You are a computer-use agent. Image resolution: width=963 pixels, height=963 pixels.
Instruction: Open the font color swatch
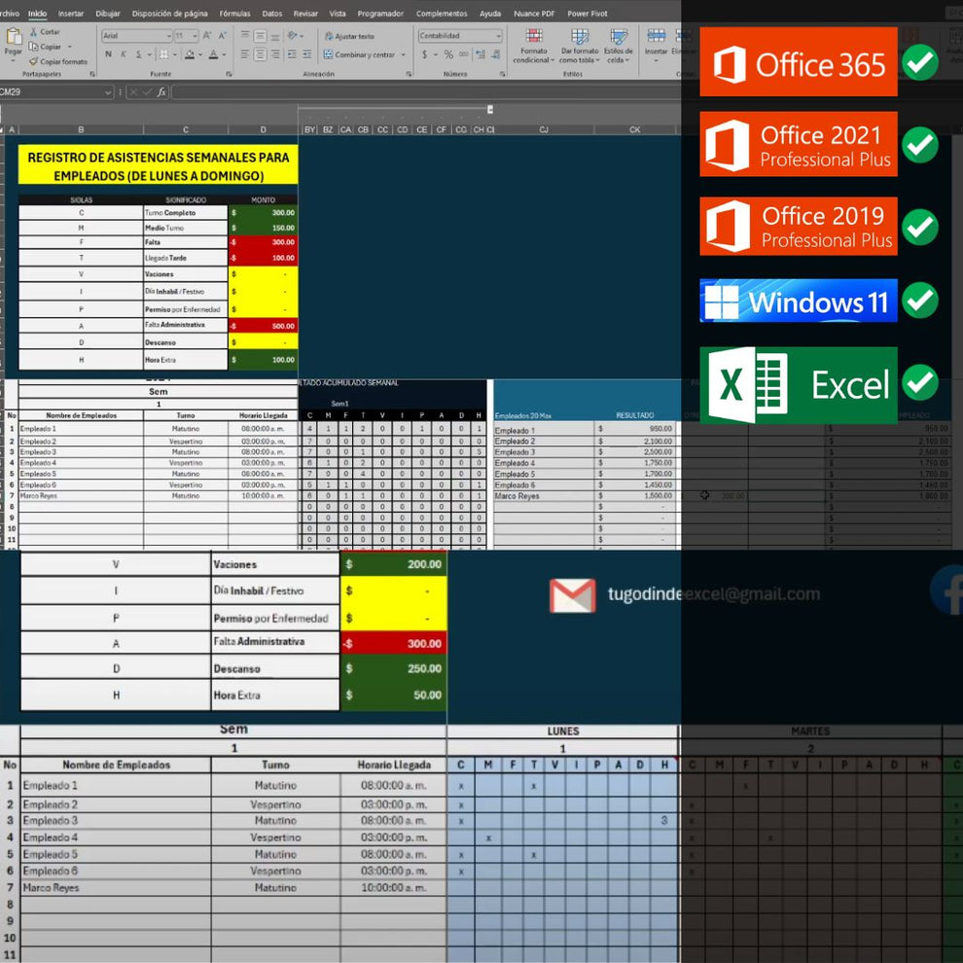[x=213, y=55]
